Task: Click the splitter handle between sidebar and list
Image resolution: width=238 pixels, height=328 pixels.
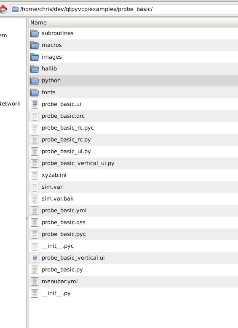Action: (27, 219)
